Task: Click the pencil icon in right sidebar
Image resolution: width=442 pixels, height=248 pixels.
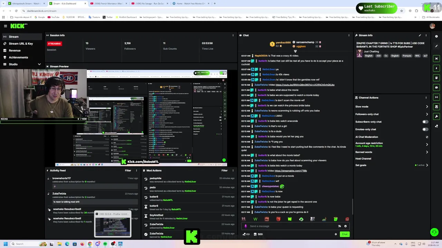Action: [x=436, y=46]
